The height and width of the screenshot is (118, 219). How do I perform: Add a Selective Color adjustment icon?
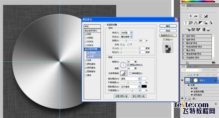208,30
